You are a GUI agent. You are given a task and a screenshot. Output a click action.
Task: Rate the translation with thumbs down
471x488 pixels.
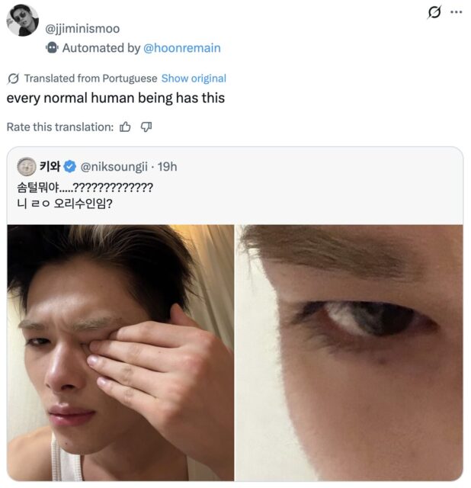[x=146, y=127]
